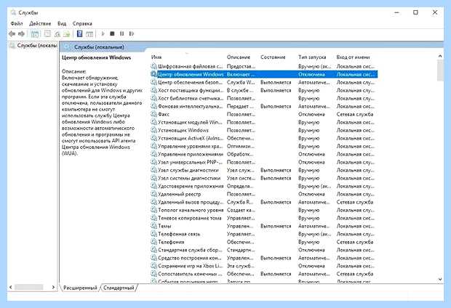This screenshot has height=308, width=451.
Task: Select the Хост библиотеки счетчика service
Action: pos(264,98)
